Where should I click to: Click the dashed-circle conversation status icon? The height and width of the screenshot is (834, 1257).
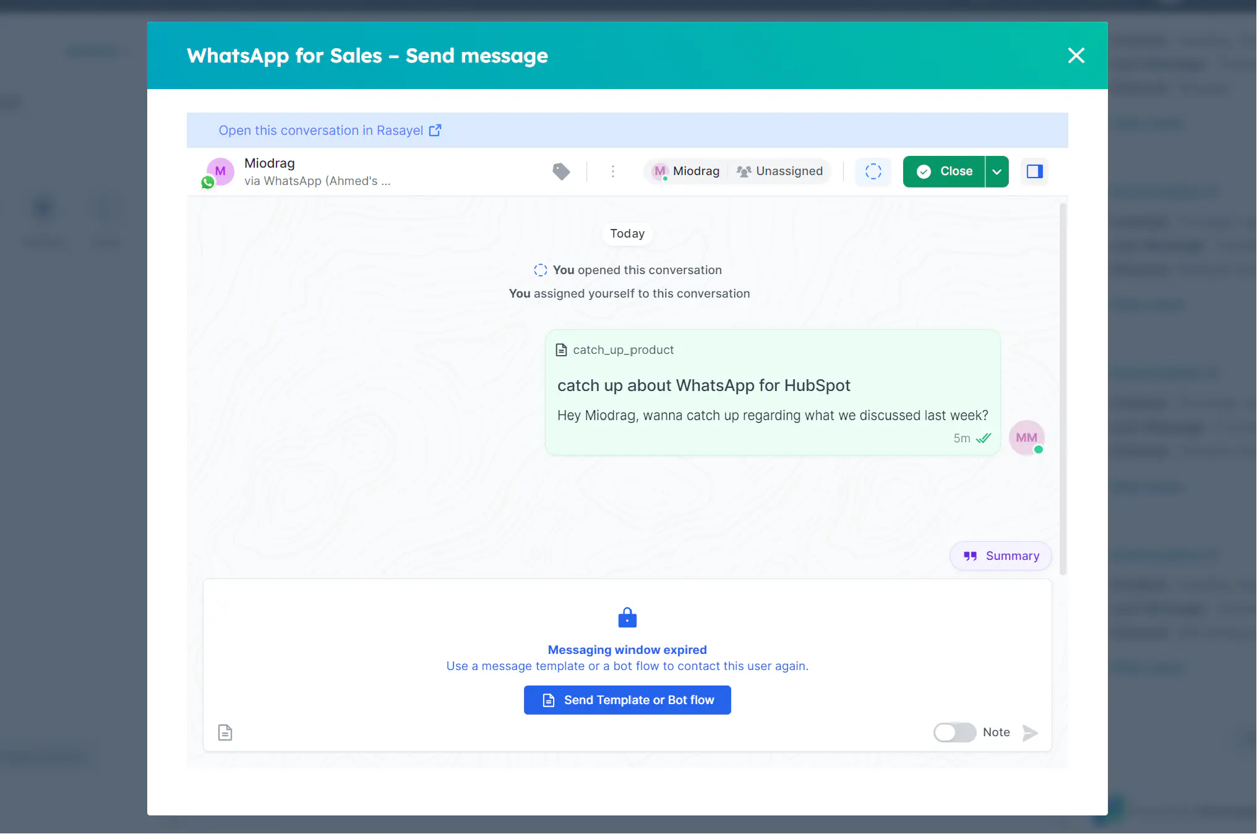tap(873, 171)
